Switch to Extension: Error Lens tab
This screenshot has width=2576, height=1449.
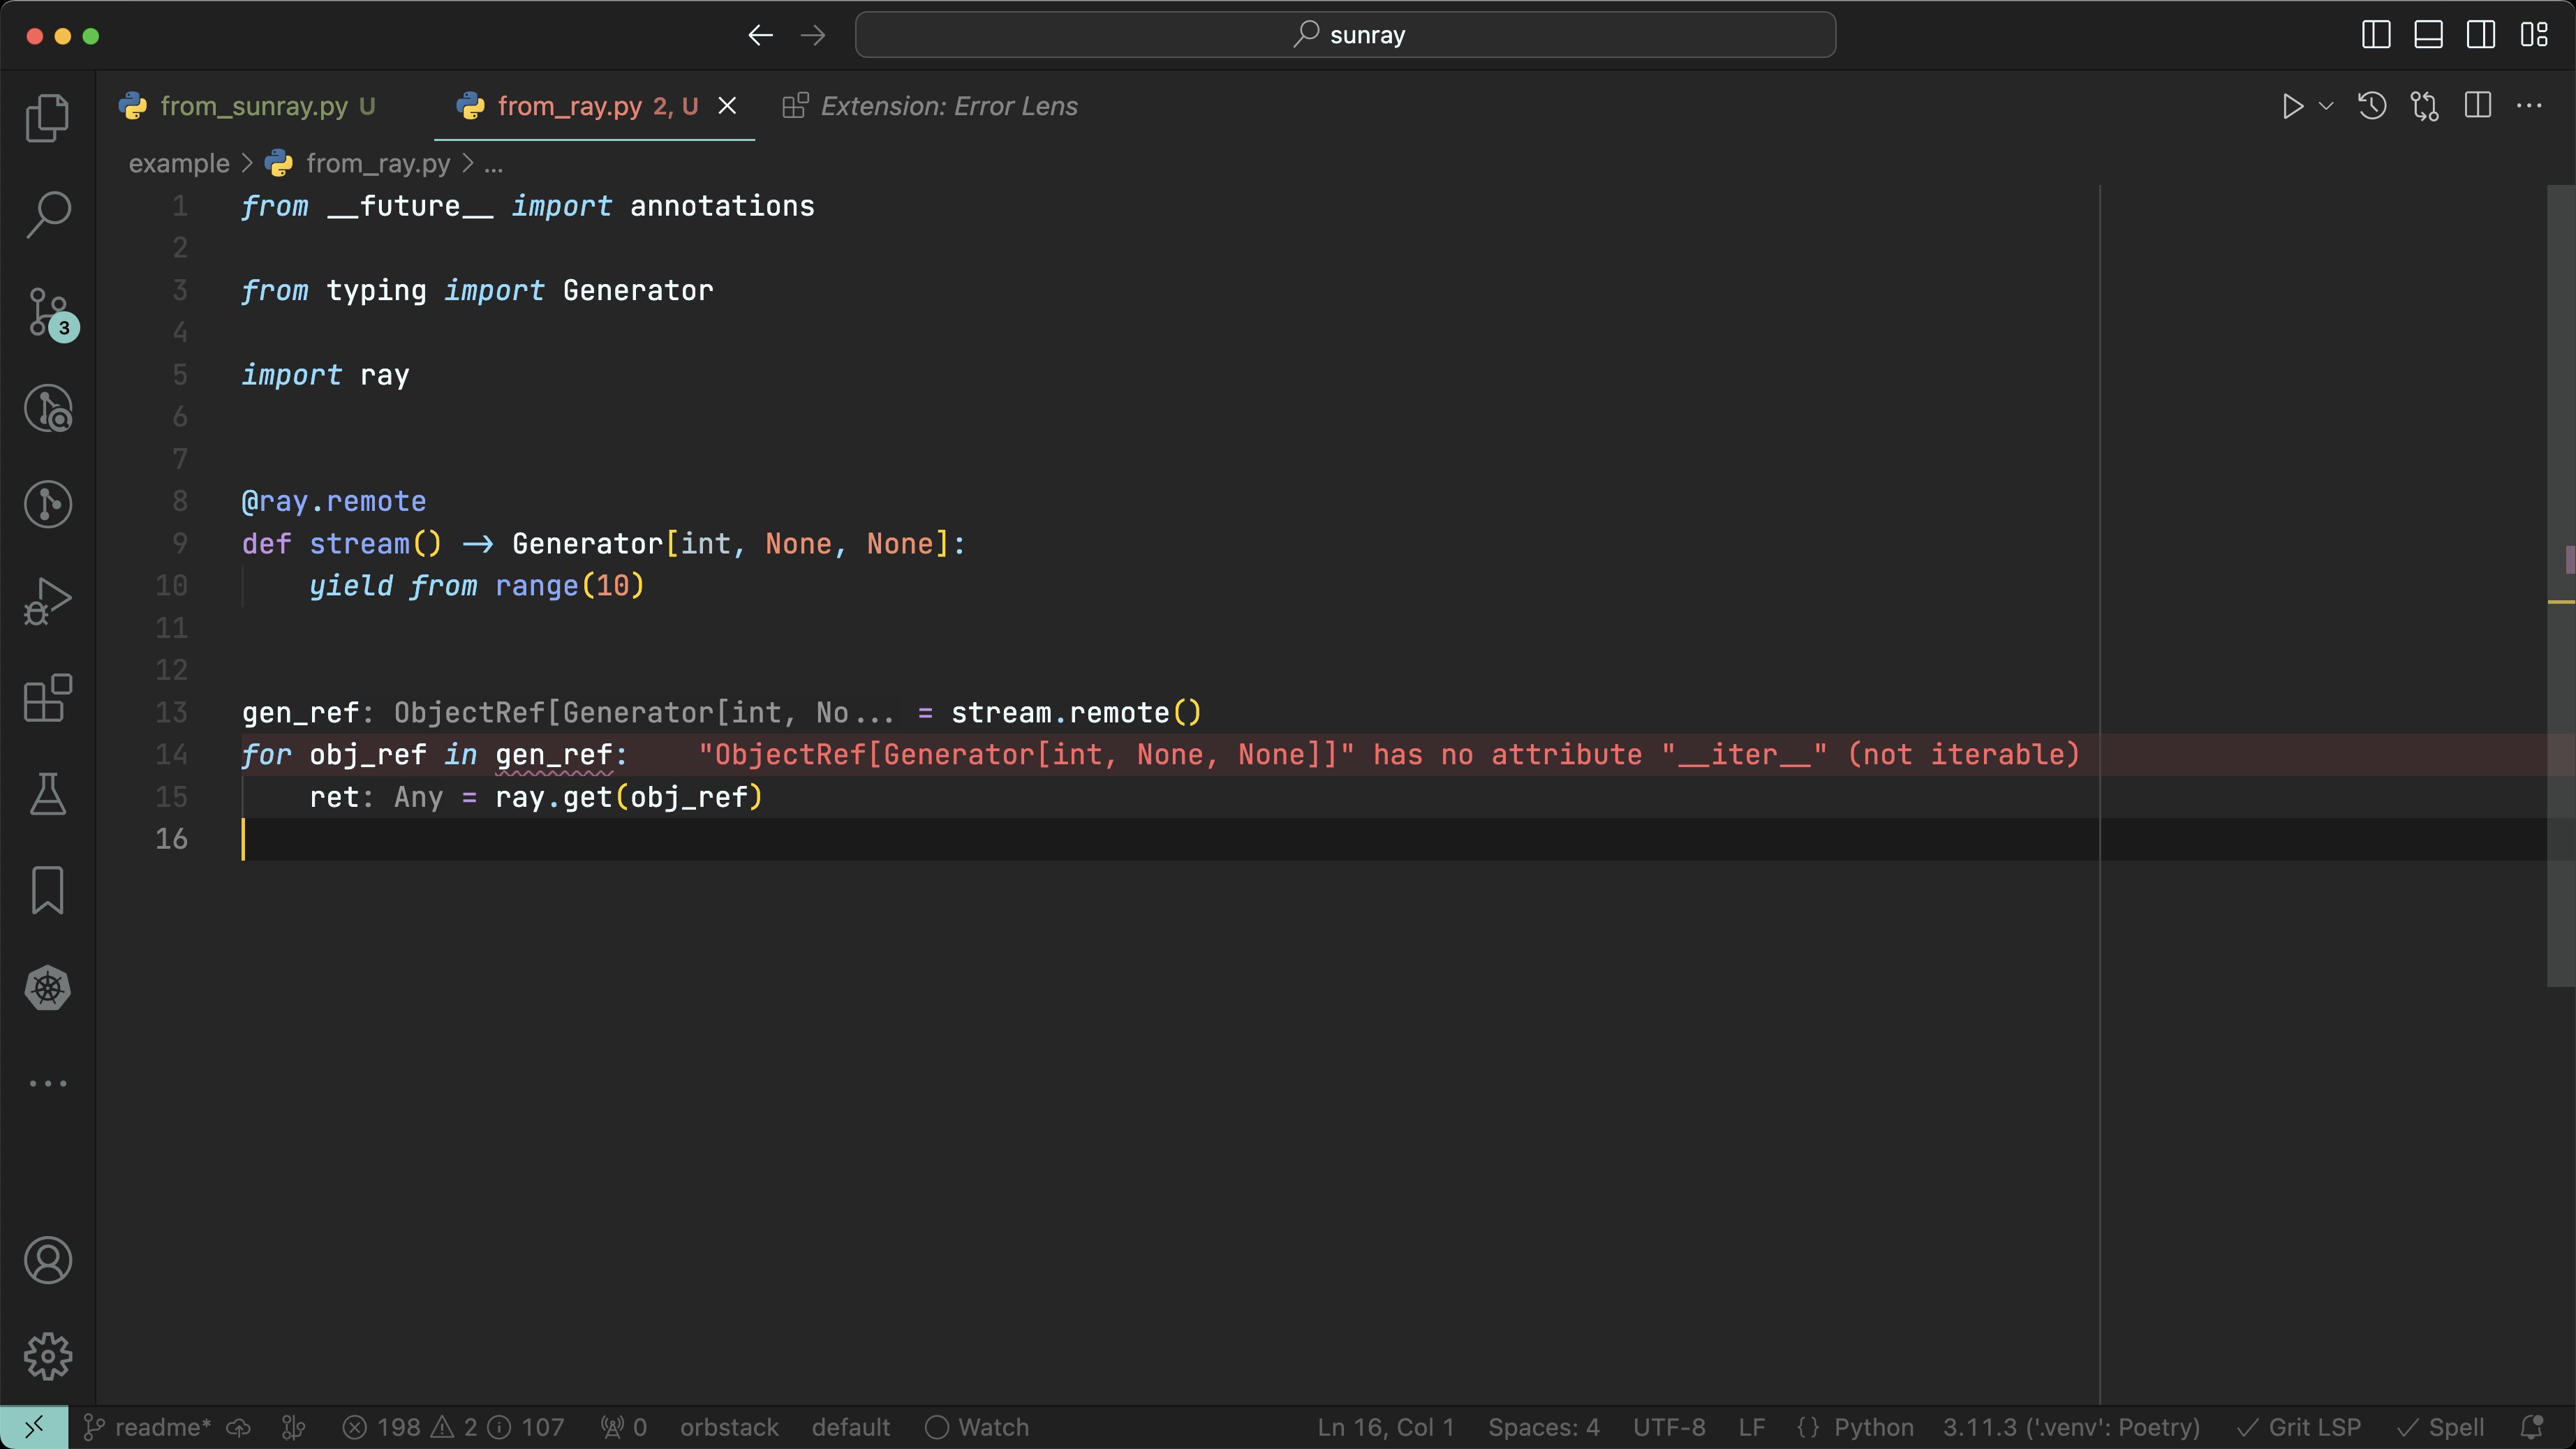coord(948,106)
